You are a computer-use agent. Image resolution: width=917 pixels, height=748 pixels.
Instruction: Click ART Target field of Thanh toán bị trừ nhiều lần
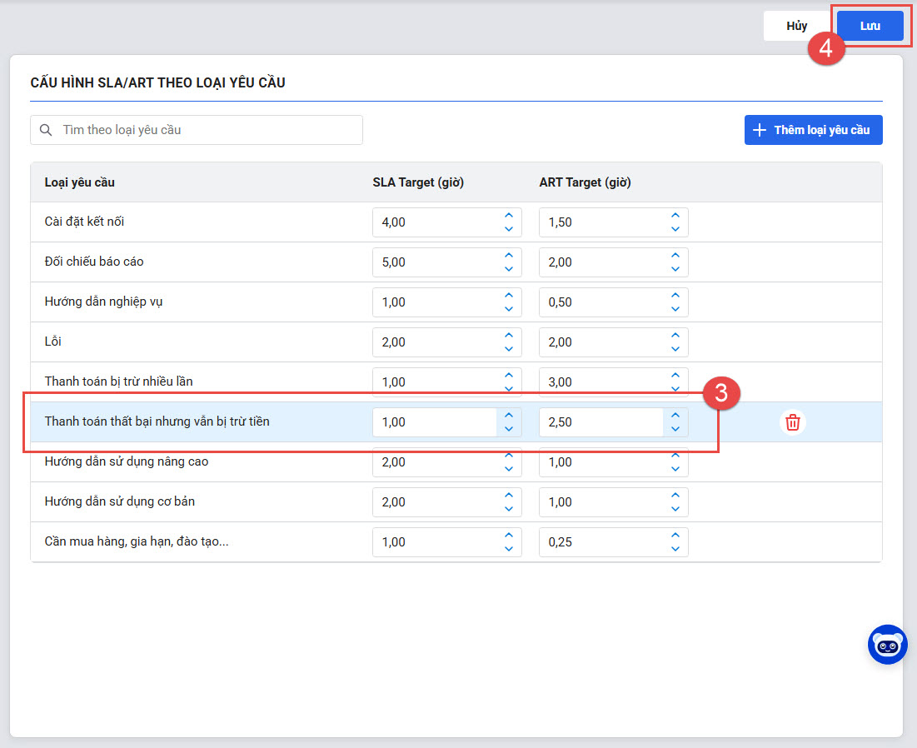[x=600, y=382]
